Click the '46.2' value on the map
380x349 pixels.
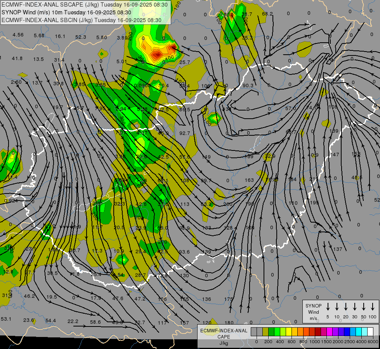(29, 296)
